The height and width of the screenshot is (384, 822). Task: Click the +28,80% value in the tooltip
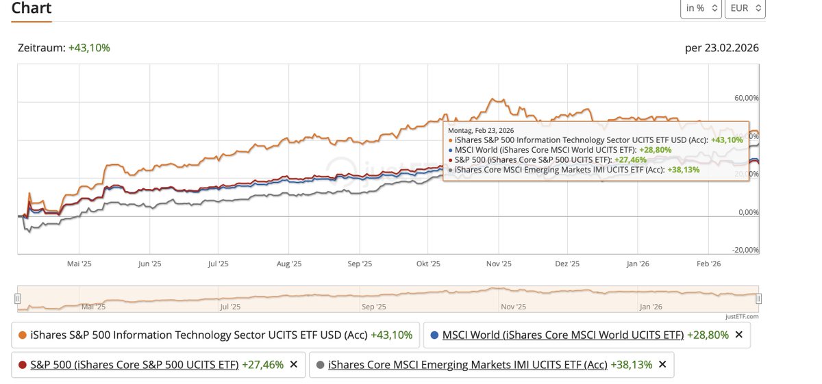coord(656,149)
